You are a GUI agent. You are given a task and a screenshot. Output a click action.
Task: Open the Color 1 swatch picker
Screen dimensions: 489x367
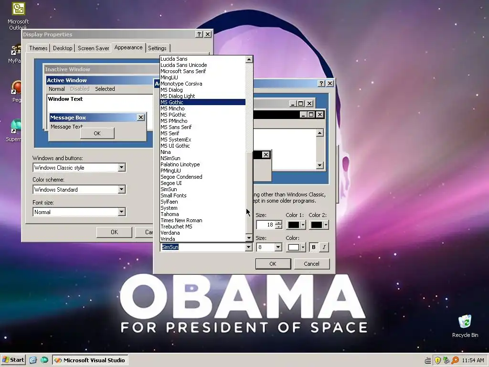pyautogui.click(x=296, y=225)
